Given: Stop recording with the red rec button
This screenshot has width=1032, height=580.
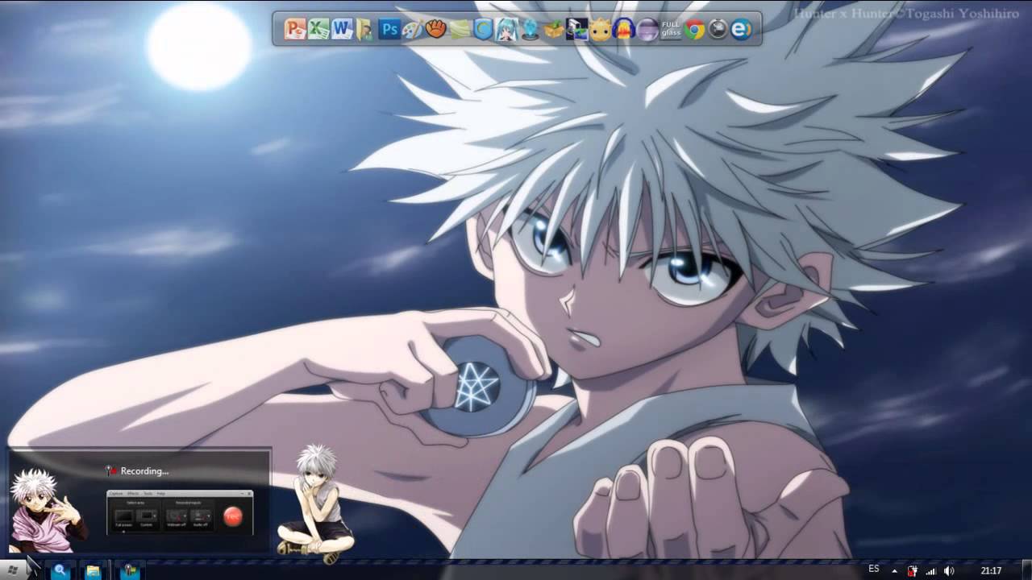Looking at the screenshot, I should 233,516.
